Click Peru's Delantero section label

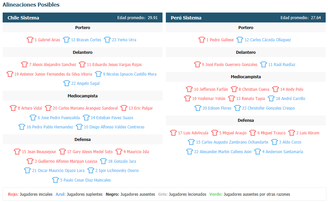click(x=246, y=52)
